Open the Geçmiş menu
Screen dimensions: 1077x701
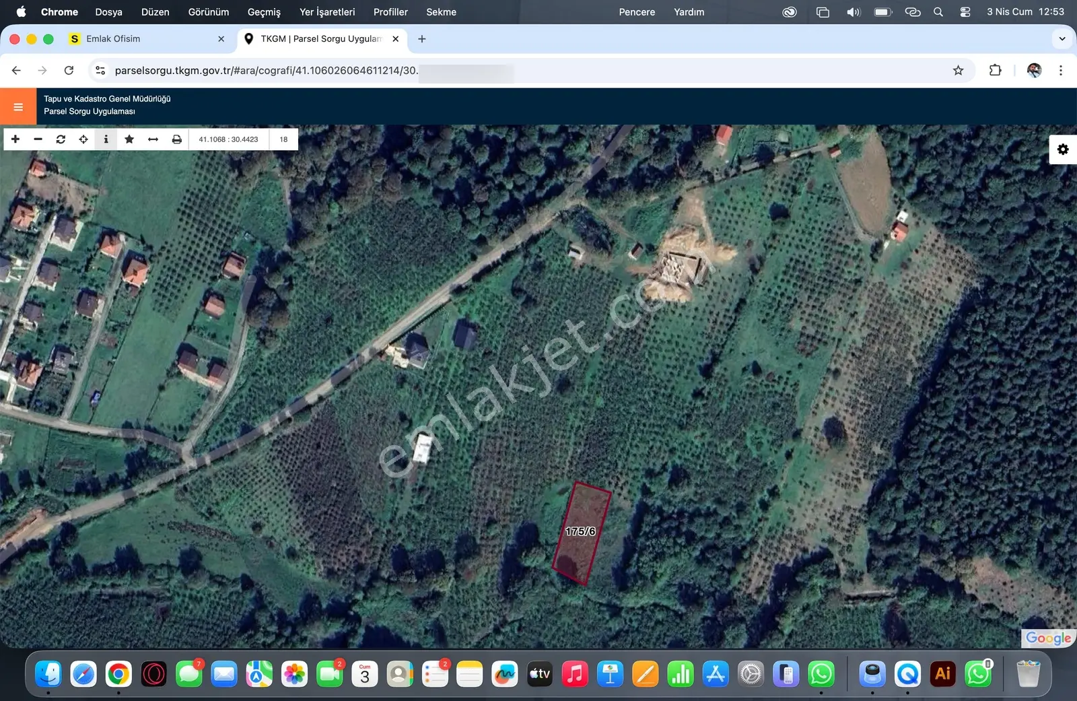coord(264,11)
